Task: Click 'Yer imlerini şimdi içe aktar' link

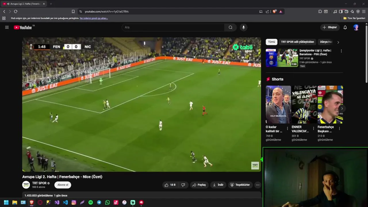Action: pos(94,18)
